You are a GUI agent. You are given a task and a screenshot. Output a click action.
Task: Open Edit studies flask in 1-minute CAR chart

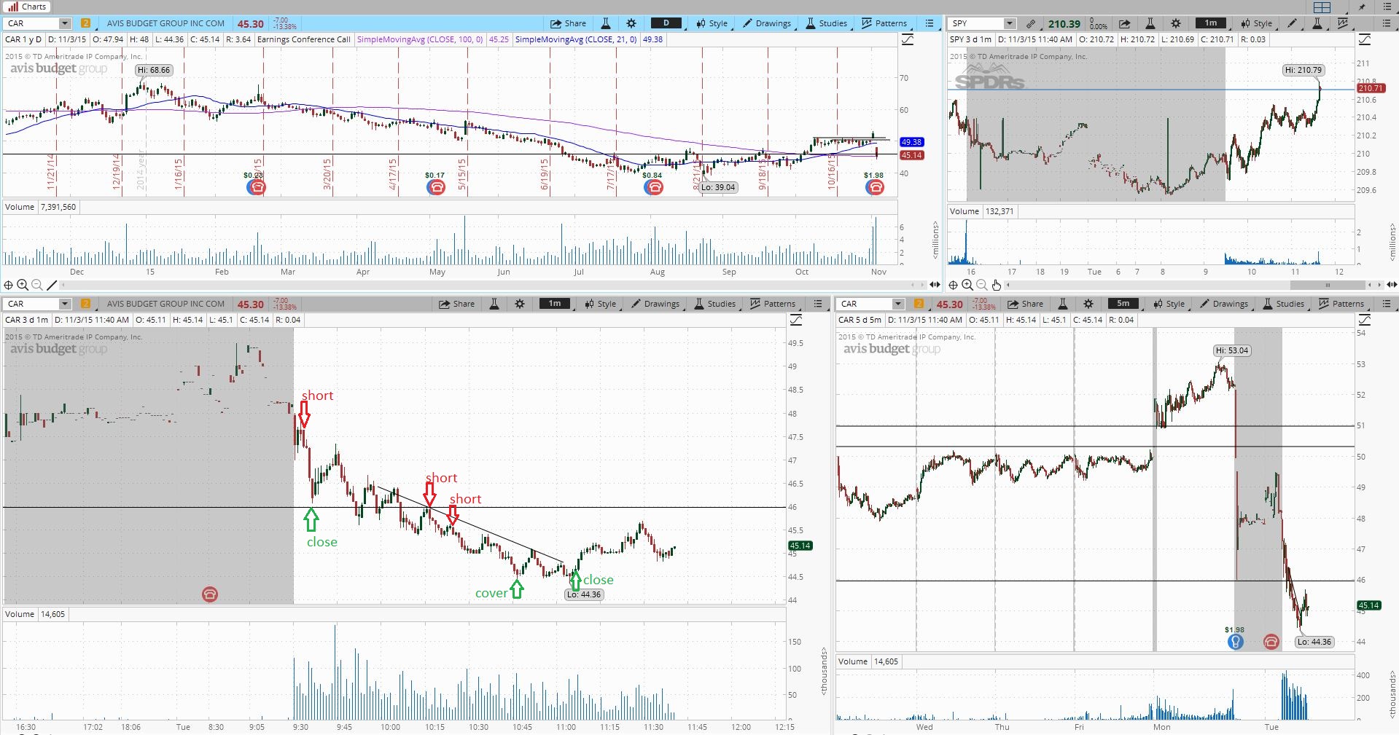click(x=494, y=304)
